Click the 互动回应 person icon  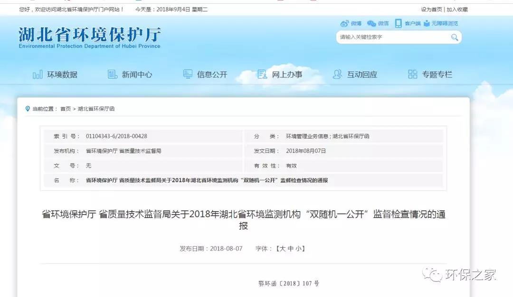coord(337,74)
